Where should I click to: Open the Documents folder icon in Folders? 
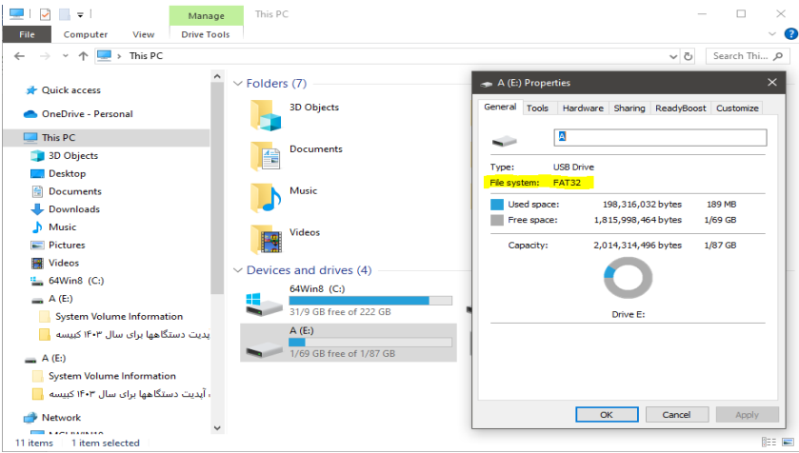tap(266, 157)
